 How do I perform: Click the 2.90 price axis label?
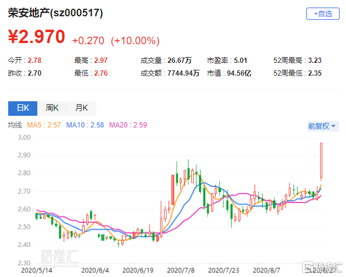coord(24,155)
